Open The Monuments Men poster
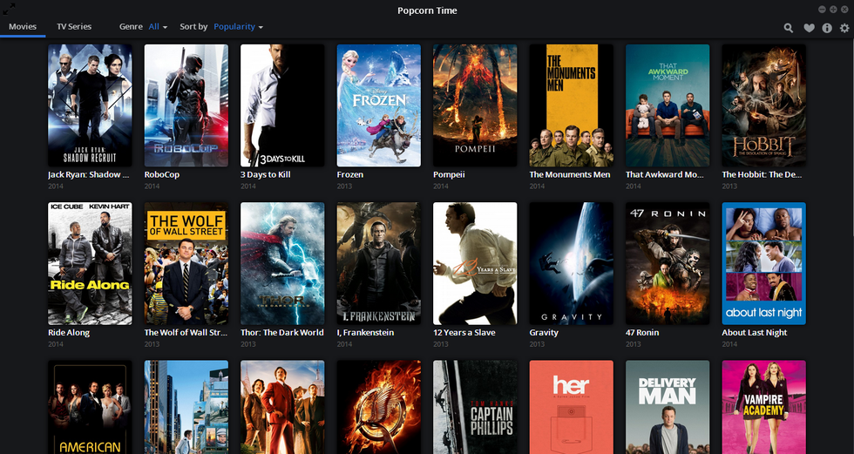Image resolution: width=854 pixels, height=454 pixels. tap(571, 105)
